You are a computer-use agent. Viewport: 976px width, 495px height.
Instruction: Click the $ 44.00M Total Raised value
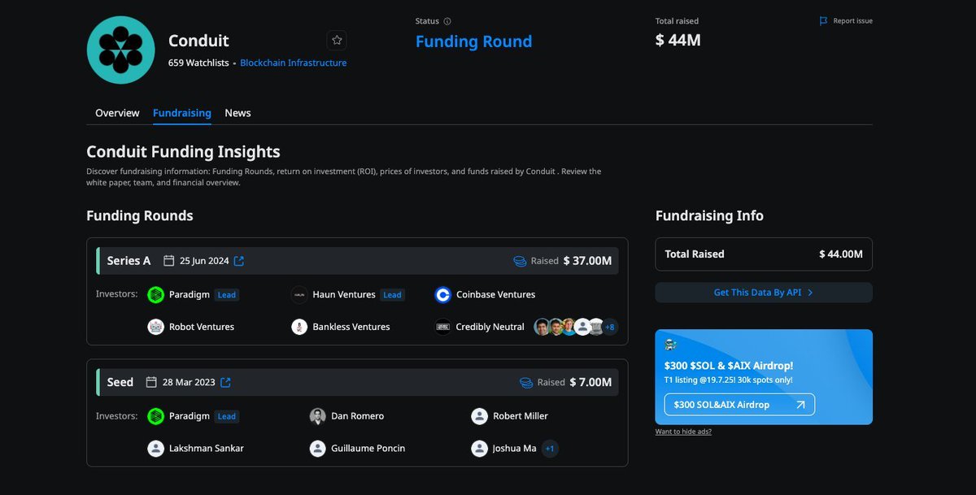point(841,254)
